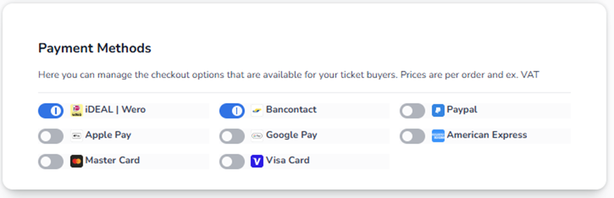Switch on Apple Pay checkout option
The image size is (614, 198).
pos(51,136)
